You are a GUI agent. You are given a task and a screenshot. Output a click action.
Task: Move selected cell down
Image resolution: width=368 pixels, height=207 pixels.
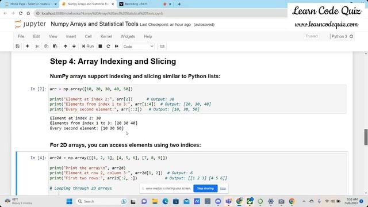(74, 47)
